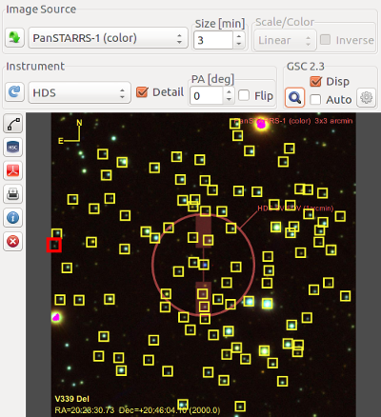Enable the Auto checkbox
The width and height of the screenshot is (381, 417).
[315, 99]
